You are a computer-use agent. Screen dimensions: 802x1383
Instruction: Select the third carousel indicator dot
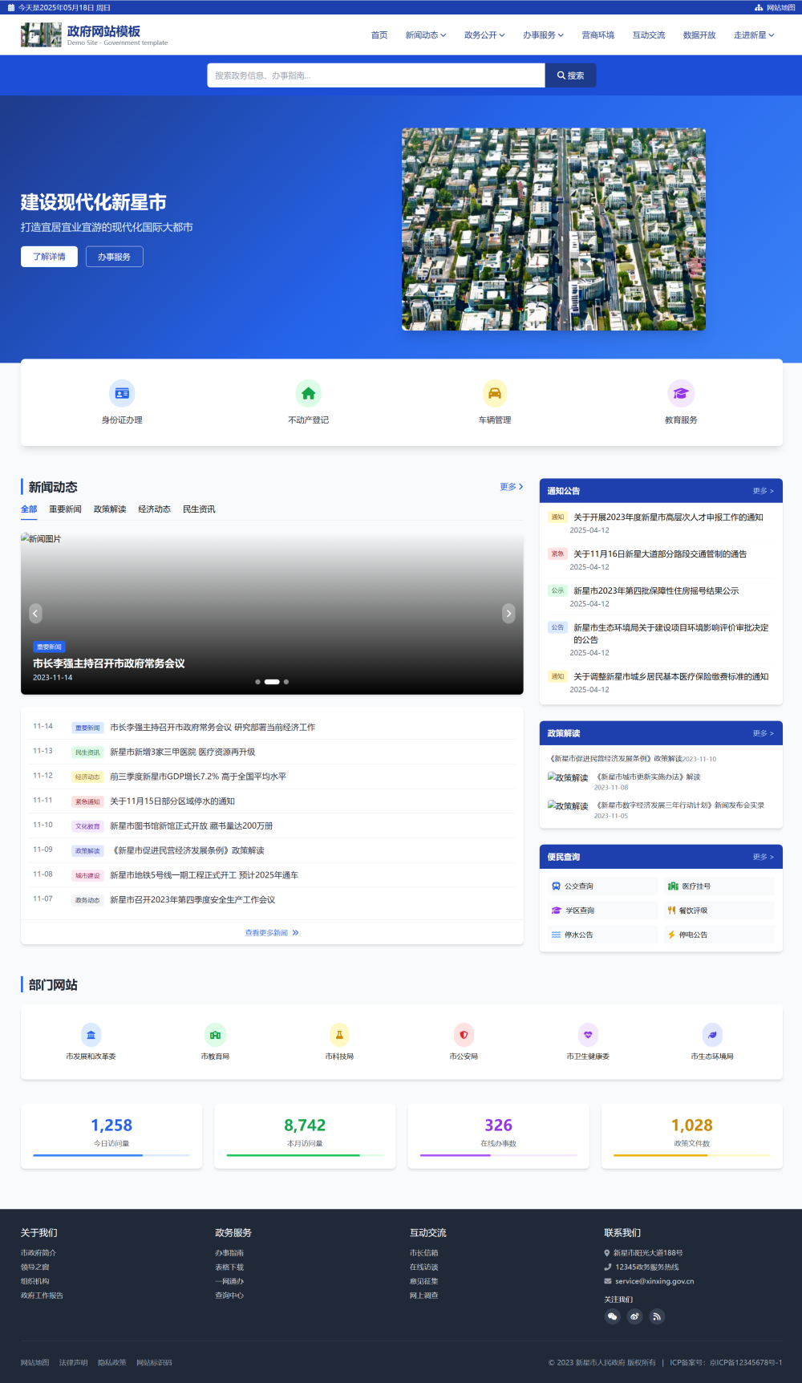[286, 682]
